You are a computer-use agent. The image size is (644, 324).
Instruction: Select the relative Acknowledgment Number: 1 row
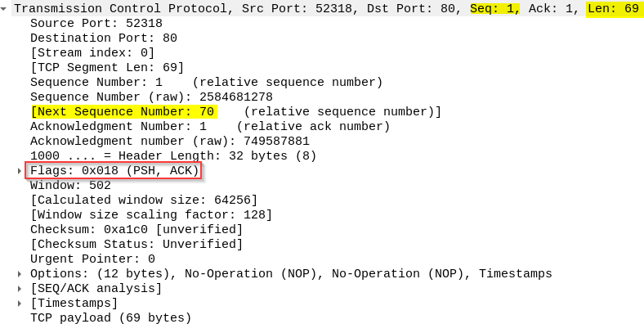click(x=210, y=127)
